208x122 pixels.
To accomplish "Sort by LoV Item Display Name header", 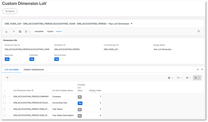I will point(62,90).
